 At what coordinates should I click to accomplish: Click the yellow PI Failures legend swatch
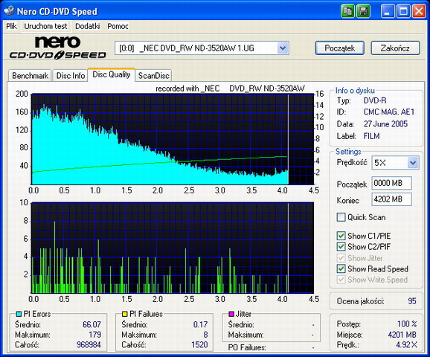(124, 314)
